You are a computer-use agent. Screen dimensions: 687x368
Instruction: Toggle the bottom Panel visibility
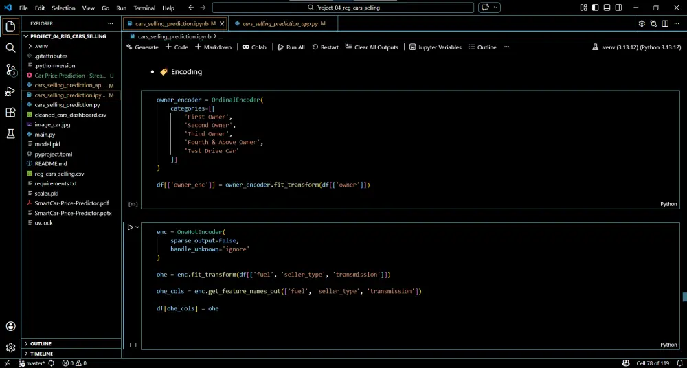pyautogui.click(x=607, y=8)
